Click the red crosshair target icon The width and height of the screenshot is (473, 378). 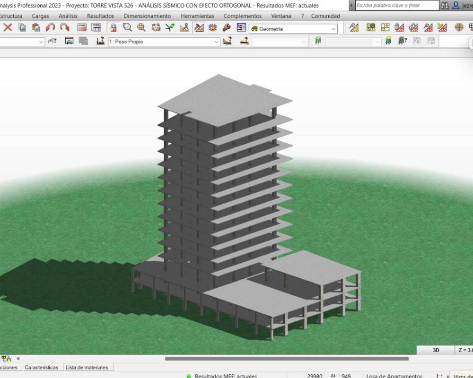click(459, 28)
